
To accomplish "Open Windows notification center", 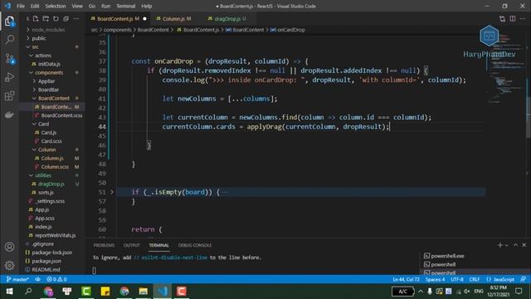I will coord(519,292).
